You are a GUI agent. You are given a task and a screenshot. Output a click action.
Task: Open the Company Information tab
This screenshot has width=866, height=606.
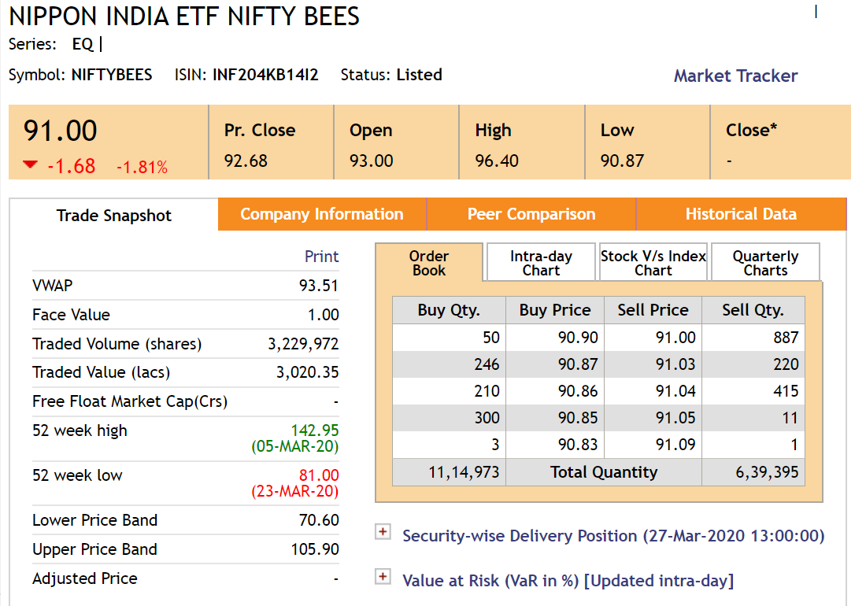[321, 214]
